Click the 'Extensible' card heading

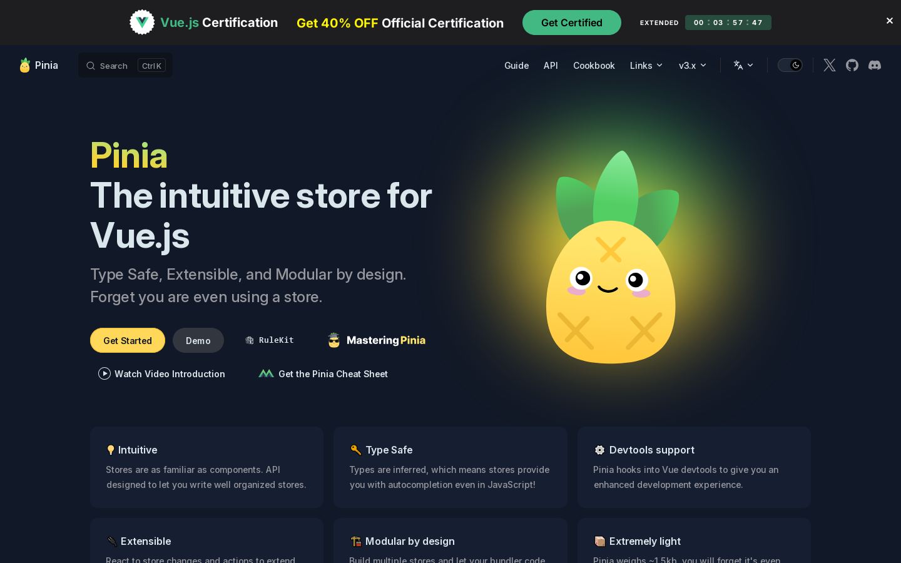tap(146, 541)
